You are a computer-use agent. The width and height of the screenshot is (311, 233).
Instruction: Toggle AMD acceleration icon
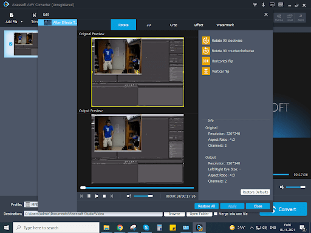301,18
